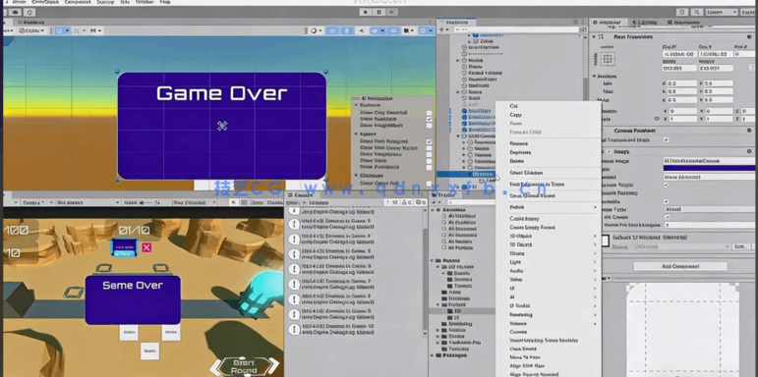The width and height of the screenshot is (758, 377).
Task: Click the anchor presets icon in Rect Transform
Action: point(608,59)
